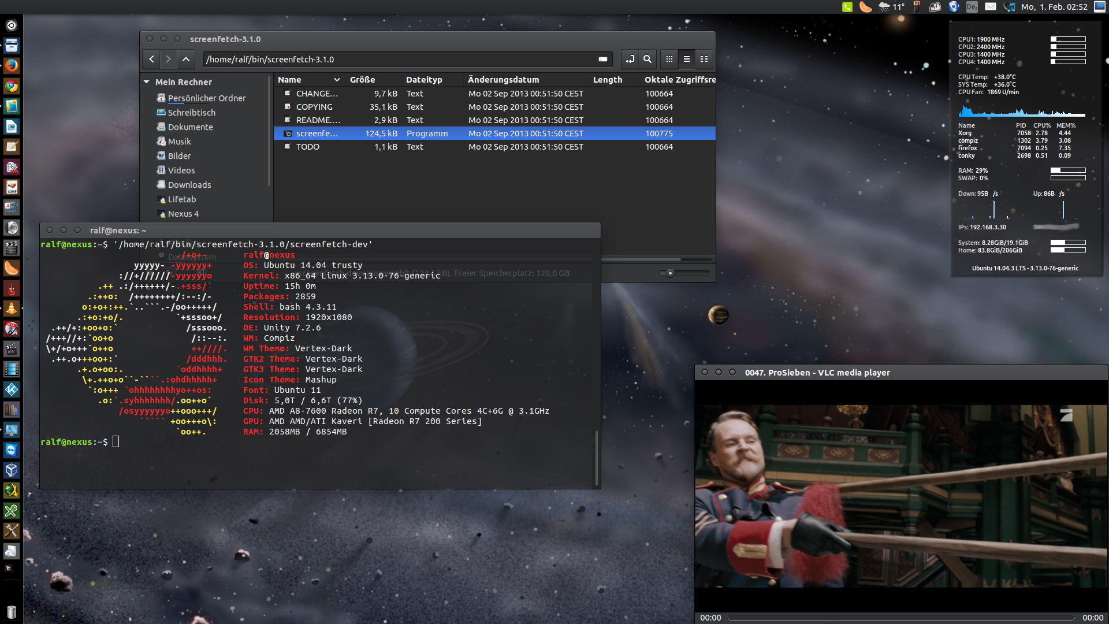
Task: Select the COPYING file row
Action: (314, 107)
